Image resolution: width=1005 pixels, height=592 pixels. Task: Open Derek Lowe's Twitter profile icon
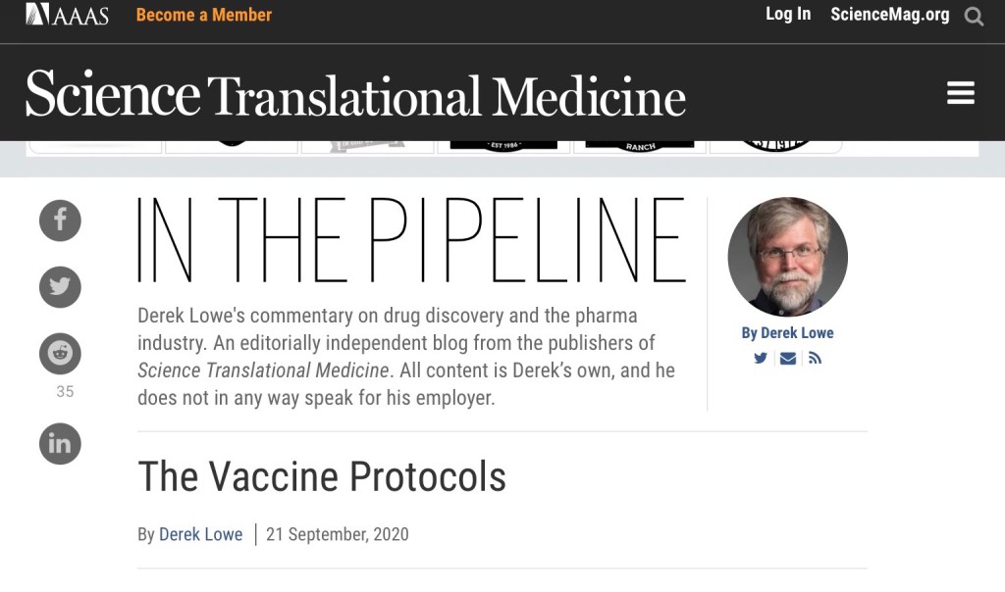[761, 358]
